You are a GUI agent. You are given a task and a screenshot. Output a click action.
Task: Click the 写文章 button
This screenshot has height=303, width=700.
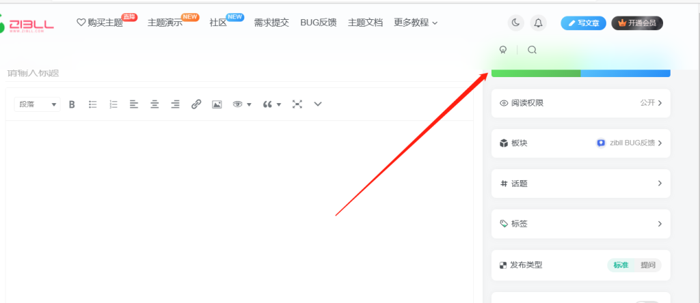[x=584, y=23]
